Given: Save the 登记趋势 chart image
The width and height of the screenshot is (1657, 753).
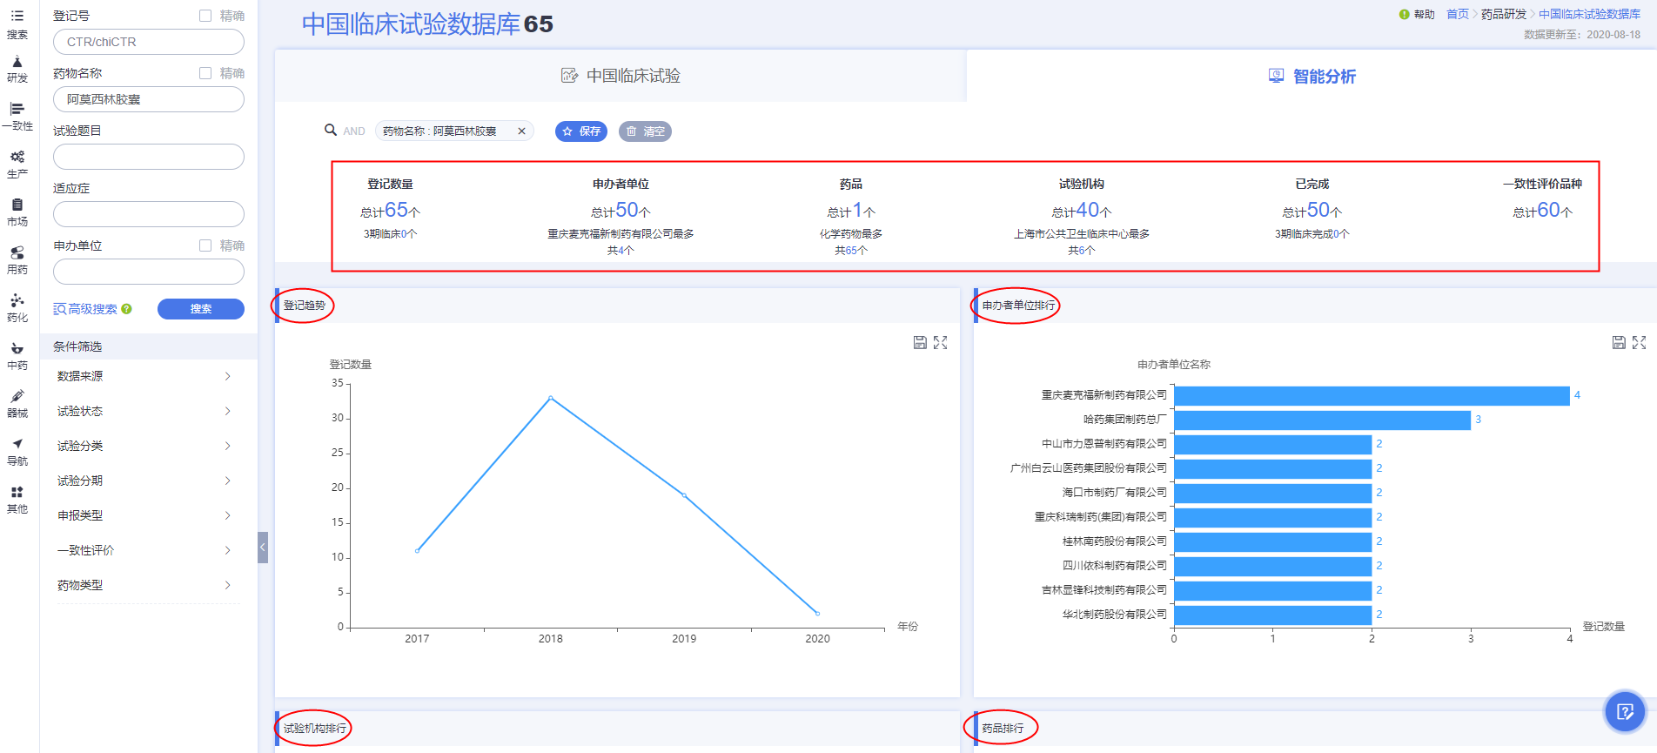Looking at the screenshot, I should coord(920,343).
